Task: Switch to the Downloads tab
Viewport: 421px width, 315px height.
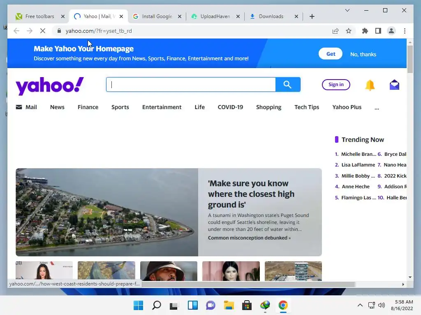Action: [271, 16]
